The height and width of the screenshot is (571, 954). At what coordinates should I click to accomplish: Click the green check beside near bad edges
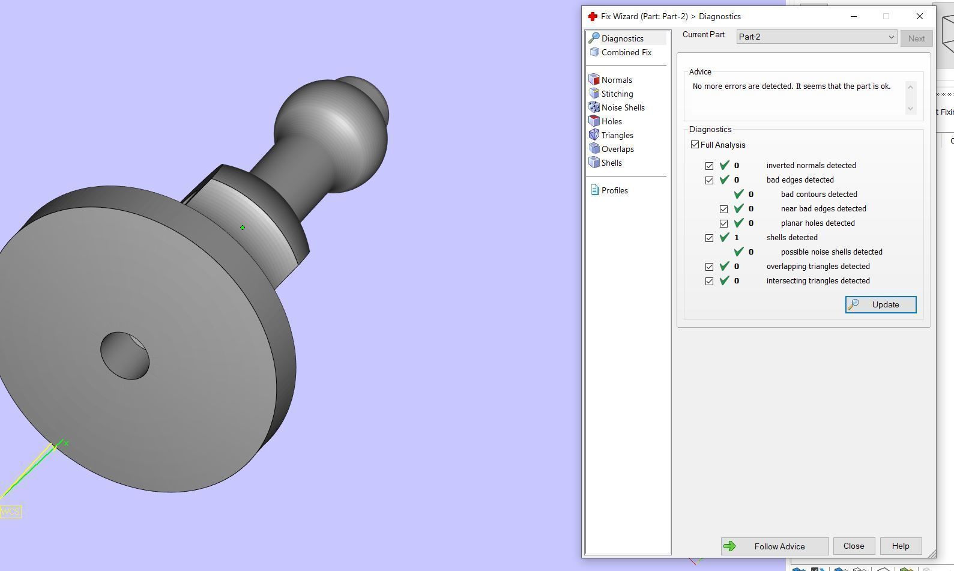coord(738,208)
